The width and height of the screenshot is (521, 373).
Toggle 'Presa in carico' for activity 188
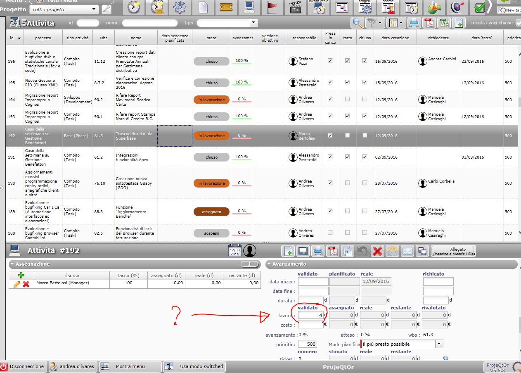[330, 233]
